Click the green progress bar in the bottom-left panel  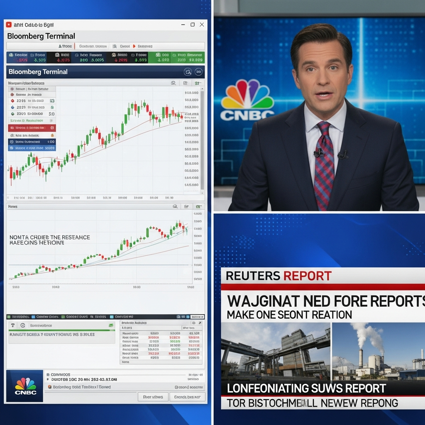coord(61,330)
